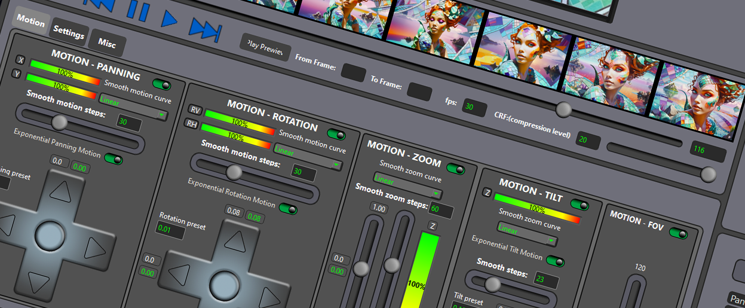Click the RV axis button in Rotation panel
Viewport: 745px width, 308px height.
pyautogui.click(x=195, y=109)
